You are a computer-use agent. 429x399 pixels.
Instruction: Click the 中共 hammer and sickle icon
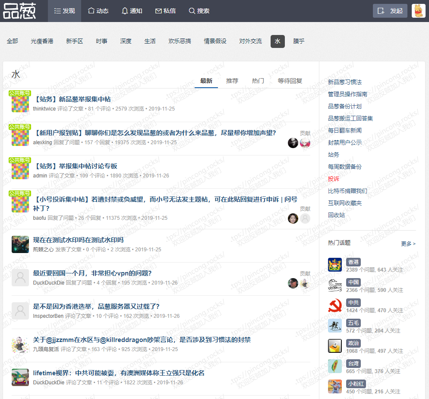tap(335, 305)
